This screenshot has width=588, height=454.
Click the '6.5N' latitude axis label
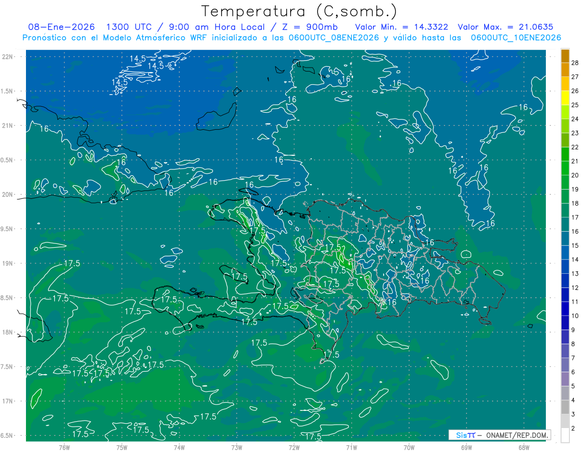(x=6, y=435)
